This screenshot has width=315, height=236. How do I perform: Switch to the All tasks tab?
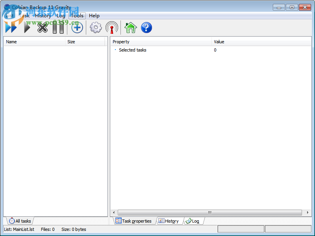[x=20, y=221]
